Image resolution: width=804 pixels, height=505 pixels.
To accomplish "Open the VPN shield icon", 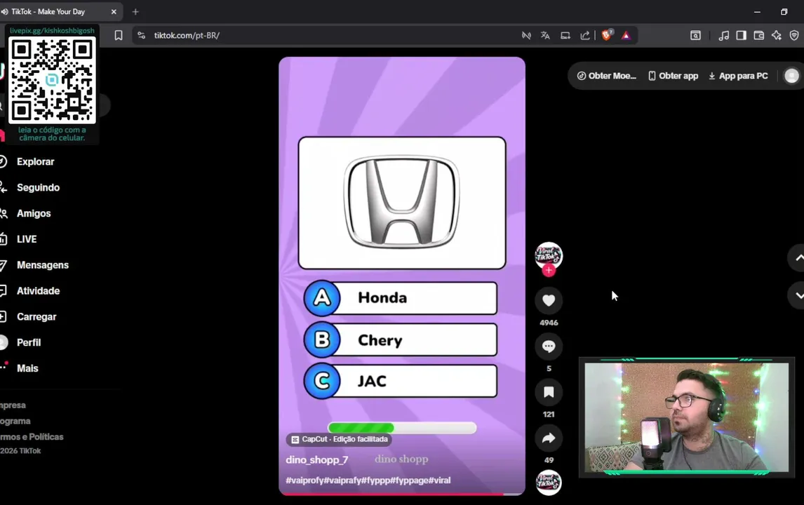I will tap(794, 35).
